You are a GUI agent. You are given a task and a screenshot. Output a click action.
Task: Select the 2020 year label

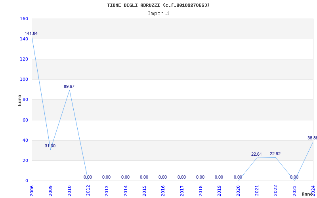coord(238,191)
